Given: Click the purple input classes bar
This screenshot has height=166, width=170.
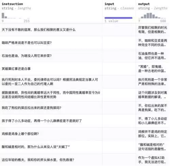Looking at the screenshot, I should tap(118, 18).
